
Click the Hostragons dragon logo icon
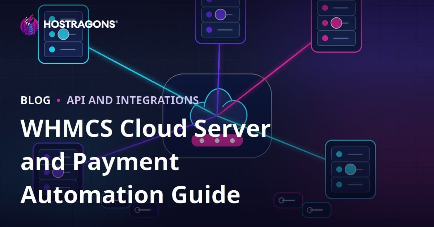[29, 25]
